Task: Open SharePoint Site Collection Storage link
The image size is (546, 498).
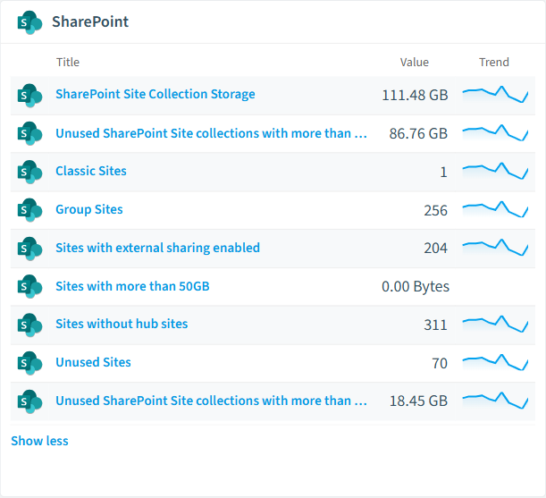Action: point(155,95)
